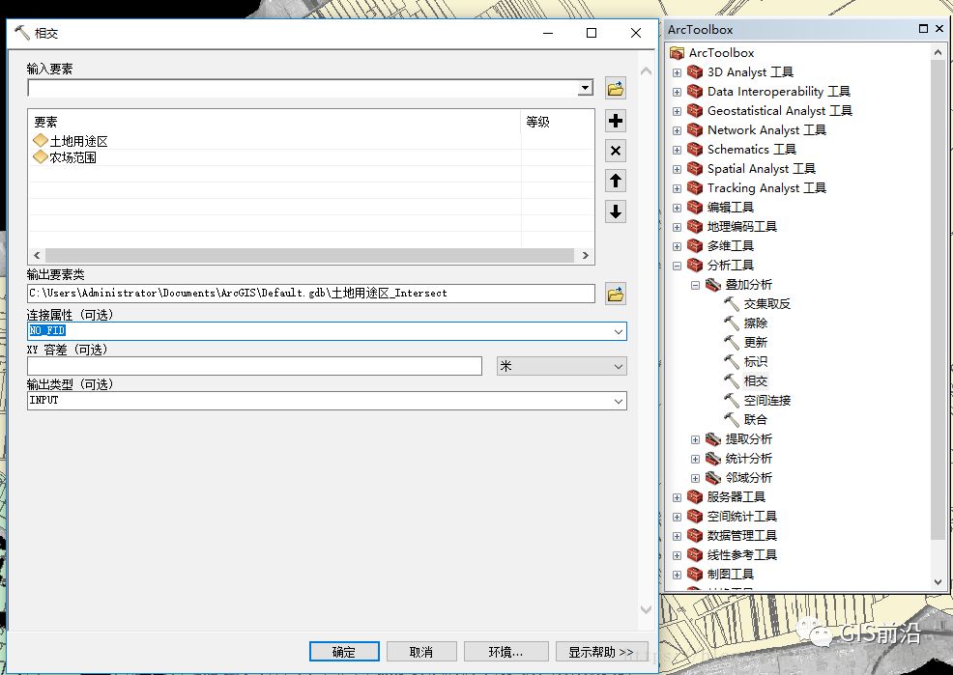
Task: Open 空间连接 tool in ArcToolbox
Action: pyautogui.click(x=767, y=401)
